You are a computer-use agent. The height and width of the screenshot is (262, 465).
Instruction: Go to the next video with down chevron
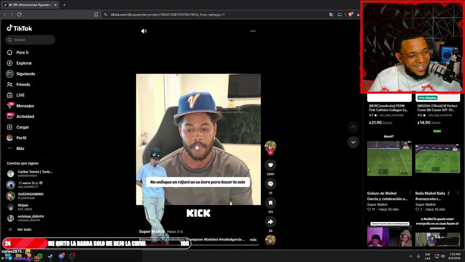click(353, 142)
